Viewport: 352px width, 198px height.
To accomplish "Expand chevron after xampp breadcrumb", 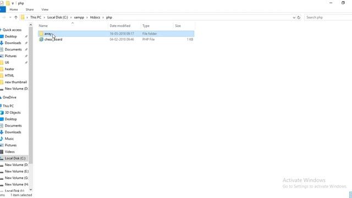I will click(x=87, y=17).
